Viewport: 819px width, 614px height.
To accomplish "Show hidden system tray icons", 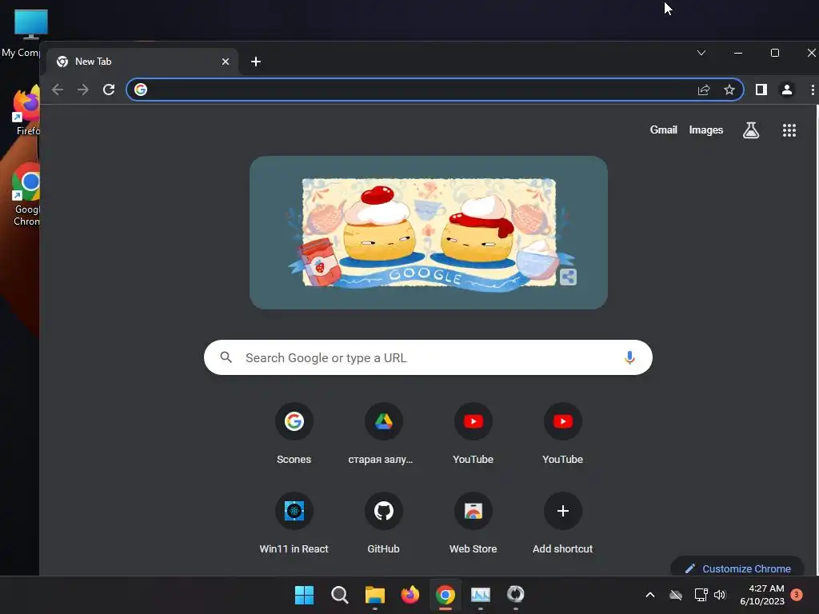I will (650, 595).
